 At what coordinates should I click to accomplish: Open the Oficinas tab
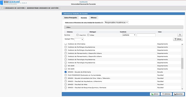click(94, 18)
